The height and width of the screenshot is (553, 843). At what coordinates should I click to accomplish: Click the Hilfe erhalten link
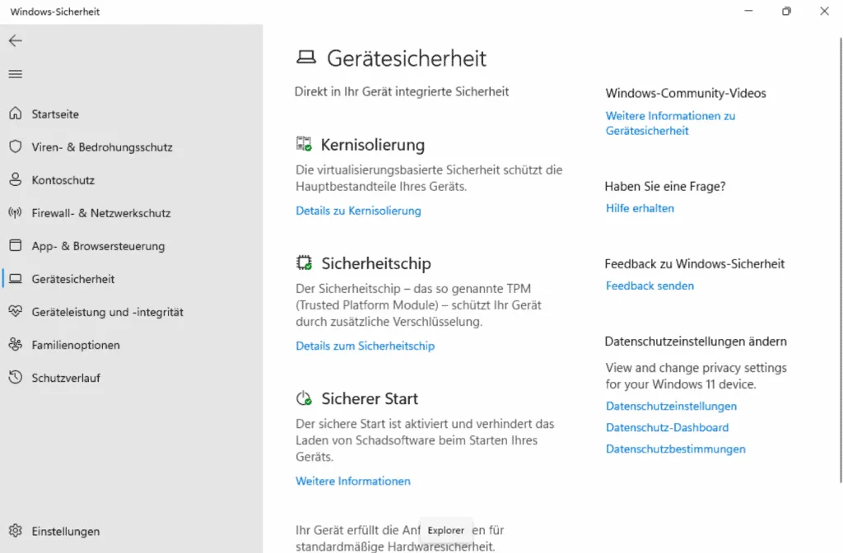tap(640, 208)
